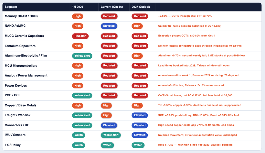Click the 'No new letters; concentrate pass-through' note
The width and height of the screenshot is (265, 153).
pyautogui.click(x=200, y=46)
